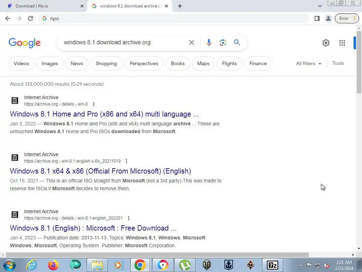Close the Download file.io tab
Viewport: 362px width, 272px height.
click(x=82, y=6)
